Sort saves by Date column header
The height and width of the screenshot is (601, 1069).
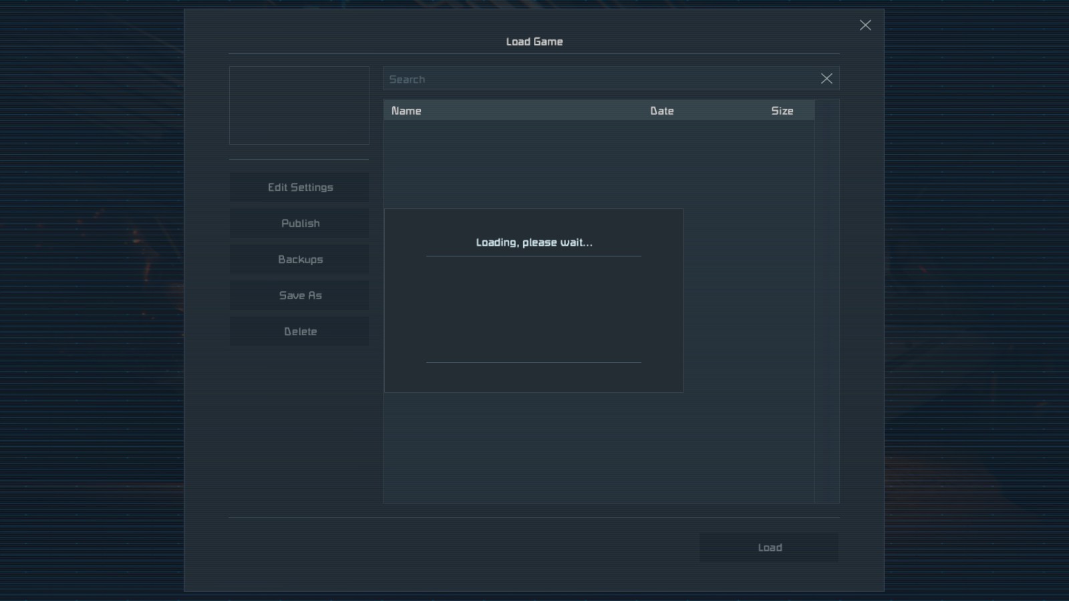(x=661, y=111)
